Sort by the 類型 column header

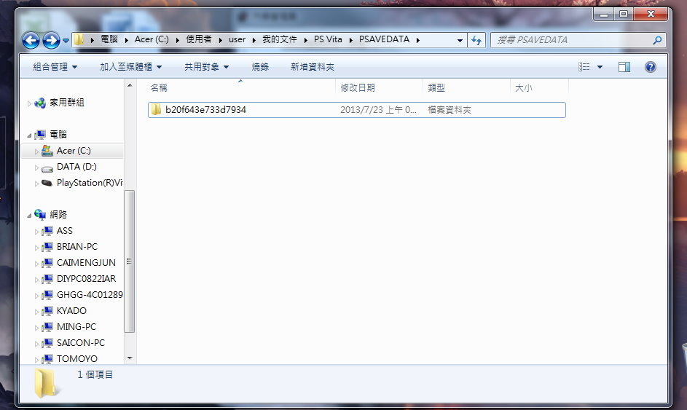pyautogui.click(x=467, y=87)
